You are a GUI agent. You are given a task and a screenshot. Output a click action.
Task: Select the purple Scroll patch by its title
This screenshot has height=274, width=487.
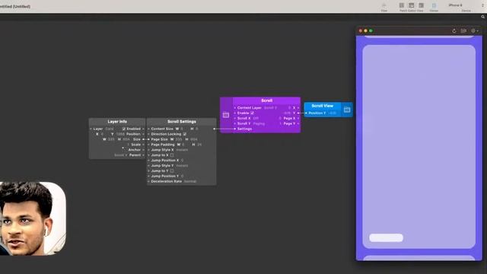click(267, 100)
